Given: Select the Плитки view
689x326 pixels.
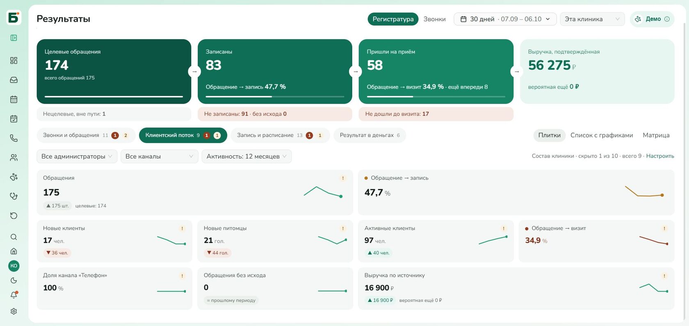Looking at the screenshot, I should (x=549, y=135).
